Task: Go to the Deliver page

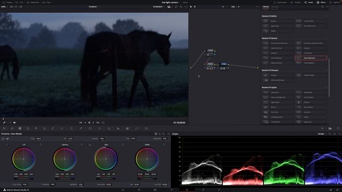Action: (x=219, y=190)
